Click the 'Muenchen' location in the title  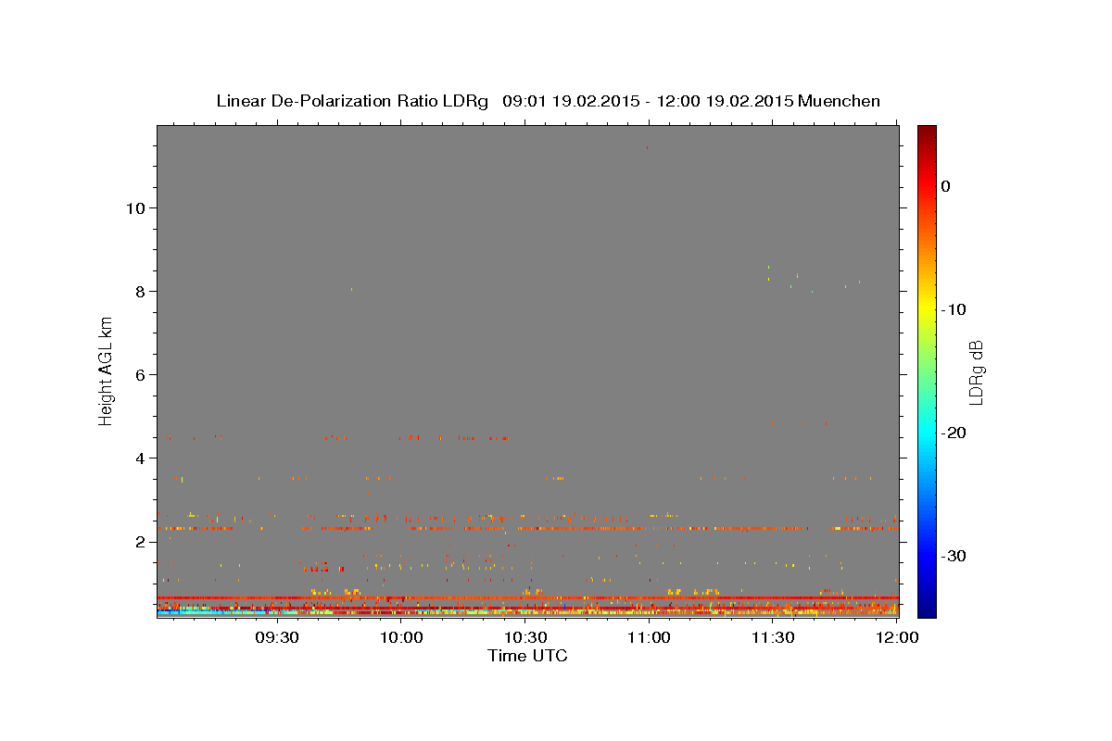tap(839, 101)
